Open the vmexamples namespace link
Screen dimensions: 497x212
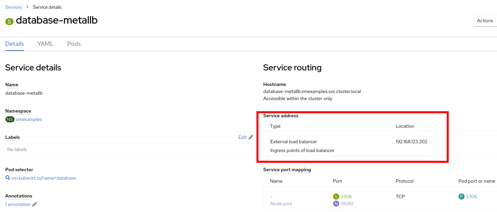tap(29, 119)
